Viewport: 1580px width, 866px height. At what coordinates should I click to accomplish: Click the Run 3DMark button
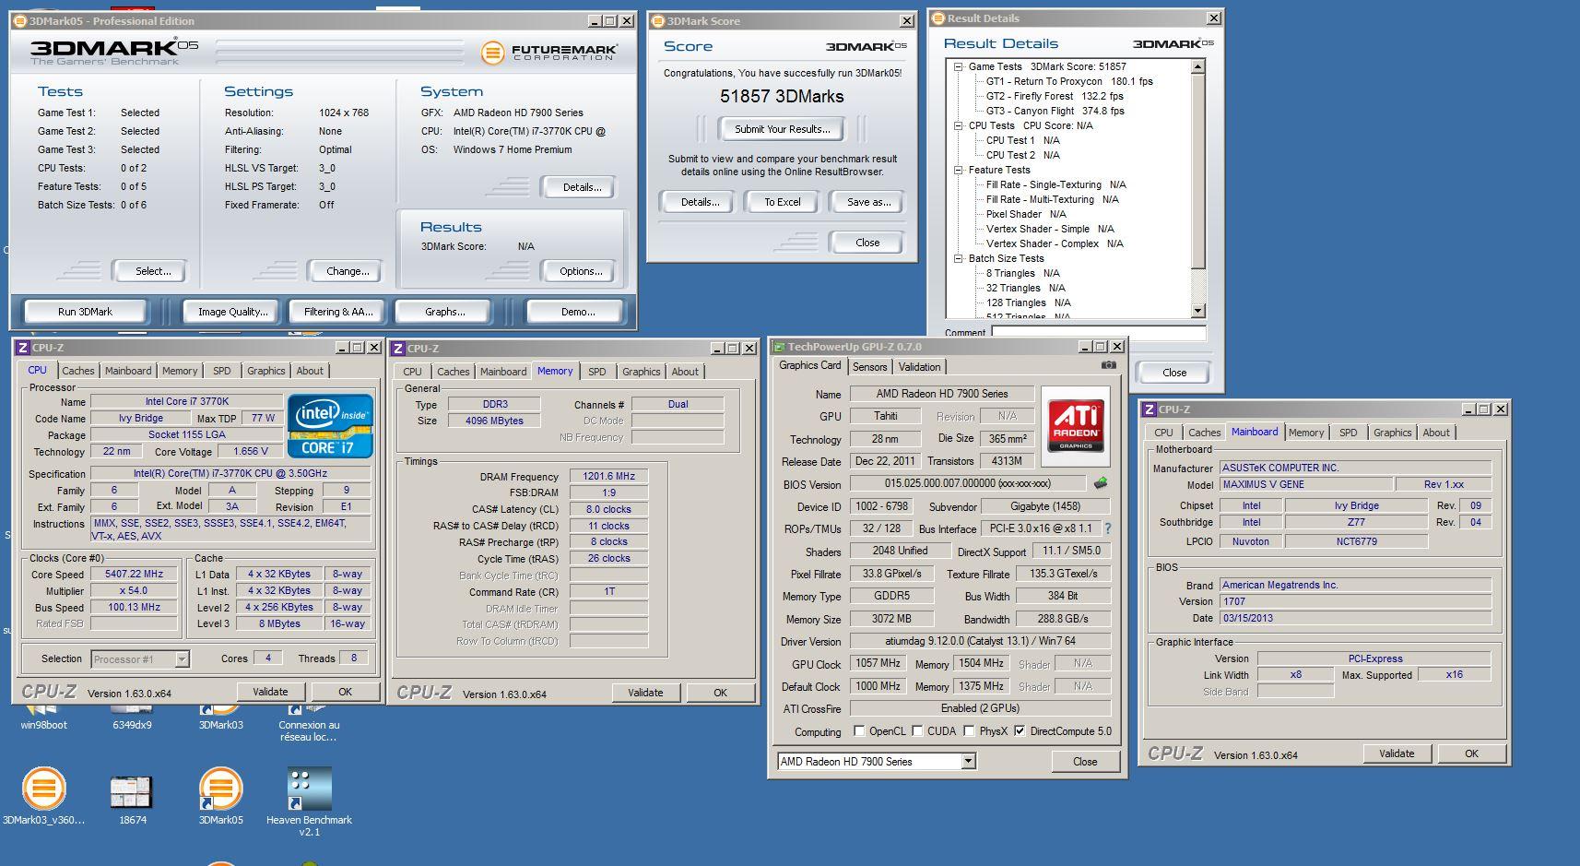[85, 312]
